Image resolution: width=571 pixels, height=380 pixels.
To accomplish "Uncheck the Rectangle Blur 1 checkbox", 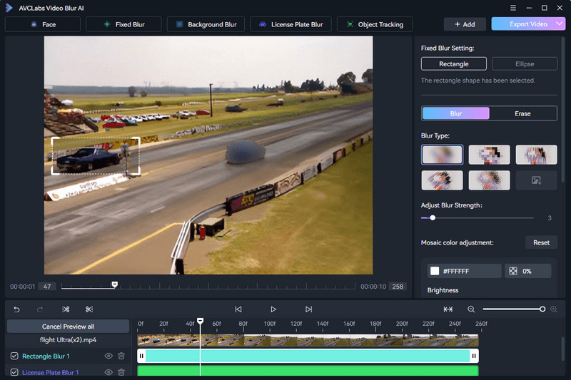I will coord(14,356).
